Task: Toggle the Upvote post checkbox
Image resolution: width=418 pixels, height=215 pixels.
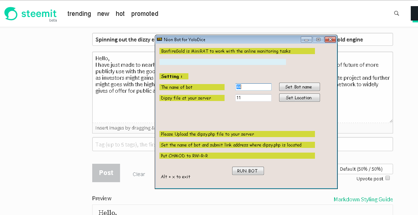Action: click(388, 178)
